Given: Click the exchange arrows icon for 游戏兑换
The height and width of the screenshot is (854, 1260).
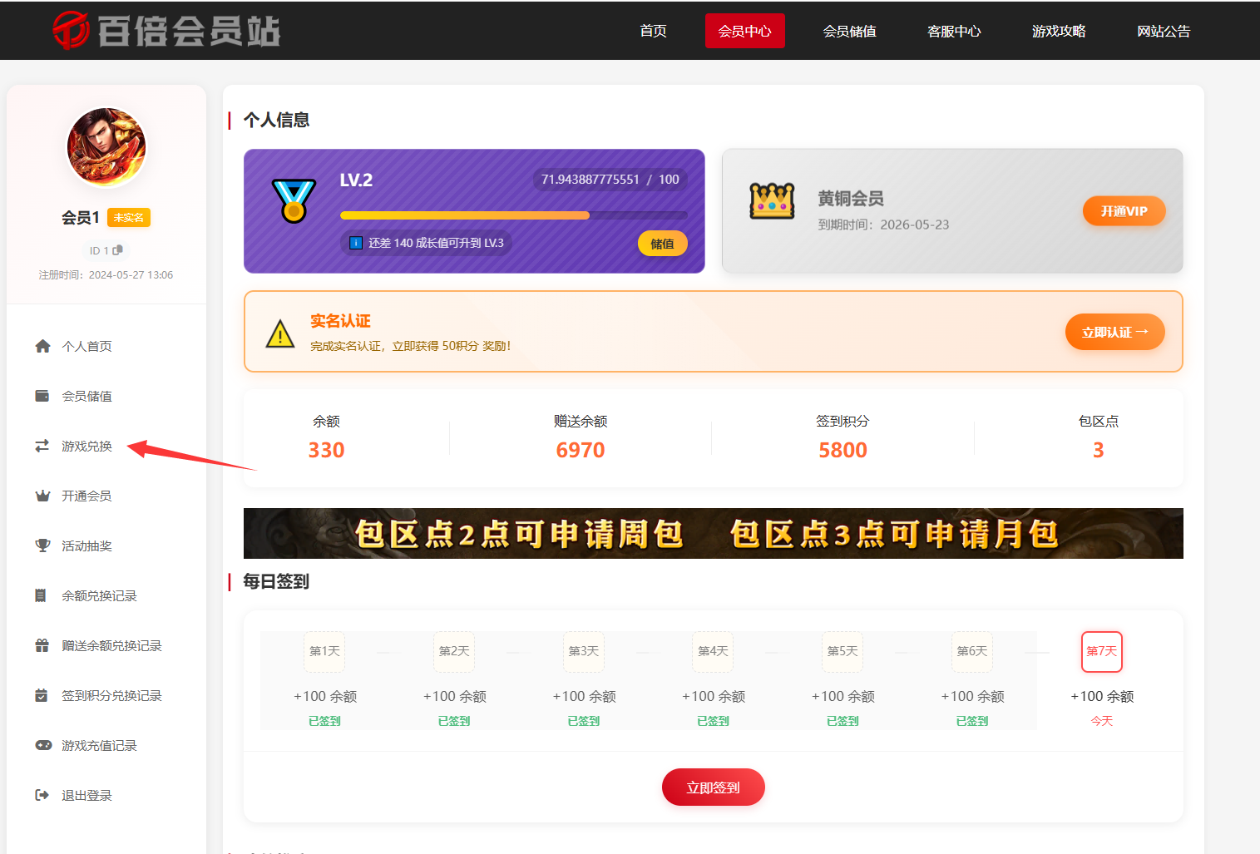Looking at the screenshot, I should (42, 446).
